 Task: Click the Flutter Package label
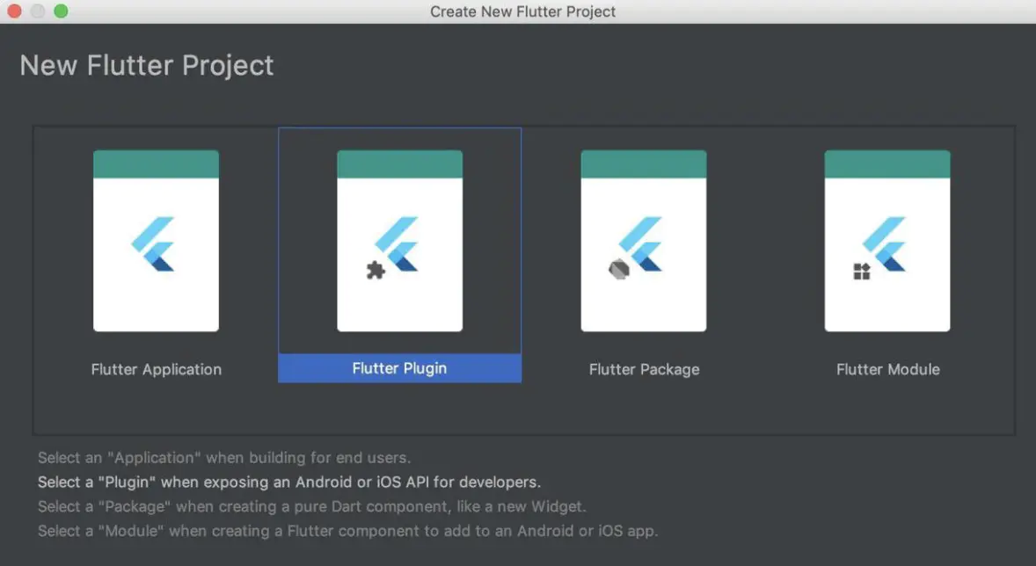pos(644,369)
